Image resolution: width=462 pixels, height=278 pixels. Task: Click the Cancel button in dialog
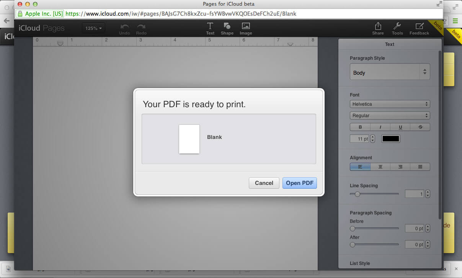[264, 183]
